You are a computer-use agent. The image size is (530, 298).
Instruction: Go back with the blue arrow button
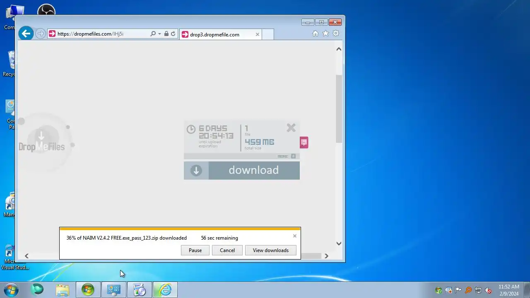click(26, 34)
